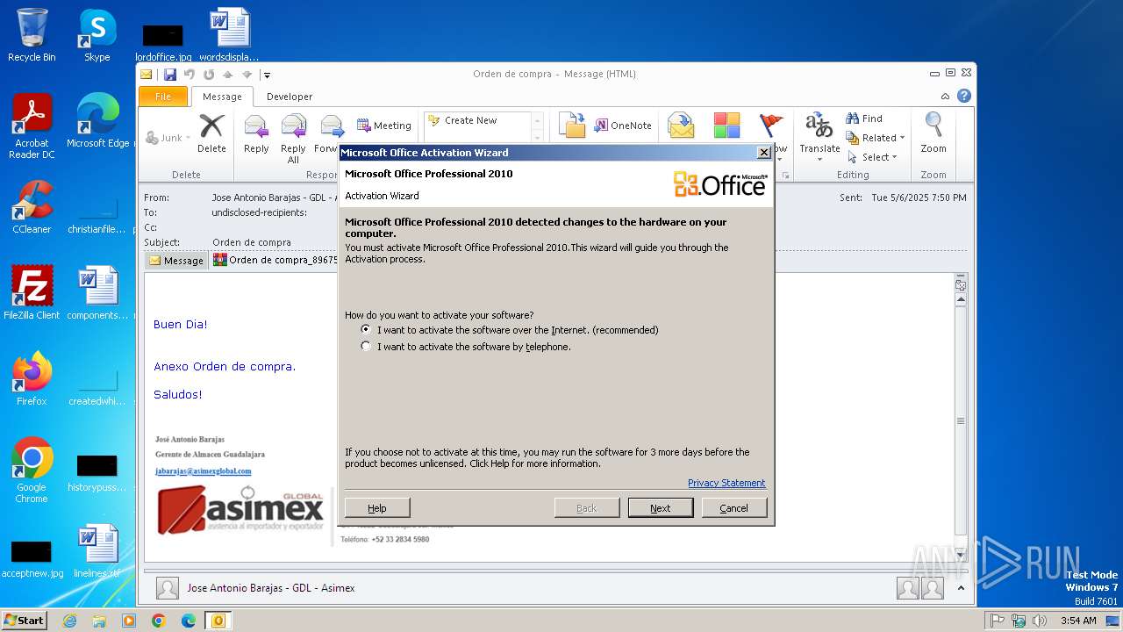Open the Privacy Statement link
This screenshot has height=632, width=1123.
726,483
